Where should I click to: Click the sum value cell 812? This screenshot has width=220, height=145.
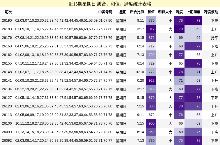click(151, 89)
